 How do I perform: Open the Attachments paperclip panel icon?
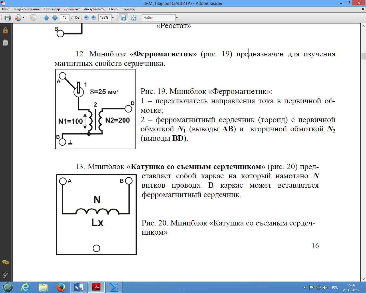(5, 275)
